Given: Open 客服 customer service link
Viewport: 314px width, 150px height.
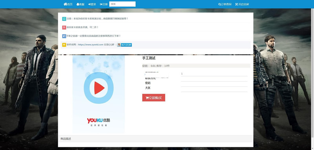Looking at the screenshot, I should [80, 4].
